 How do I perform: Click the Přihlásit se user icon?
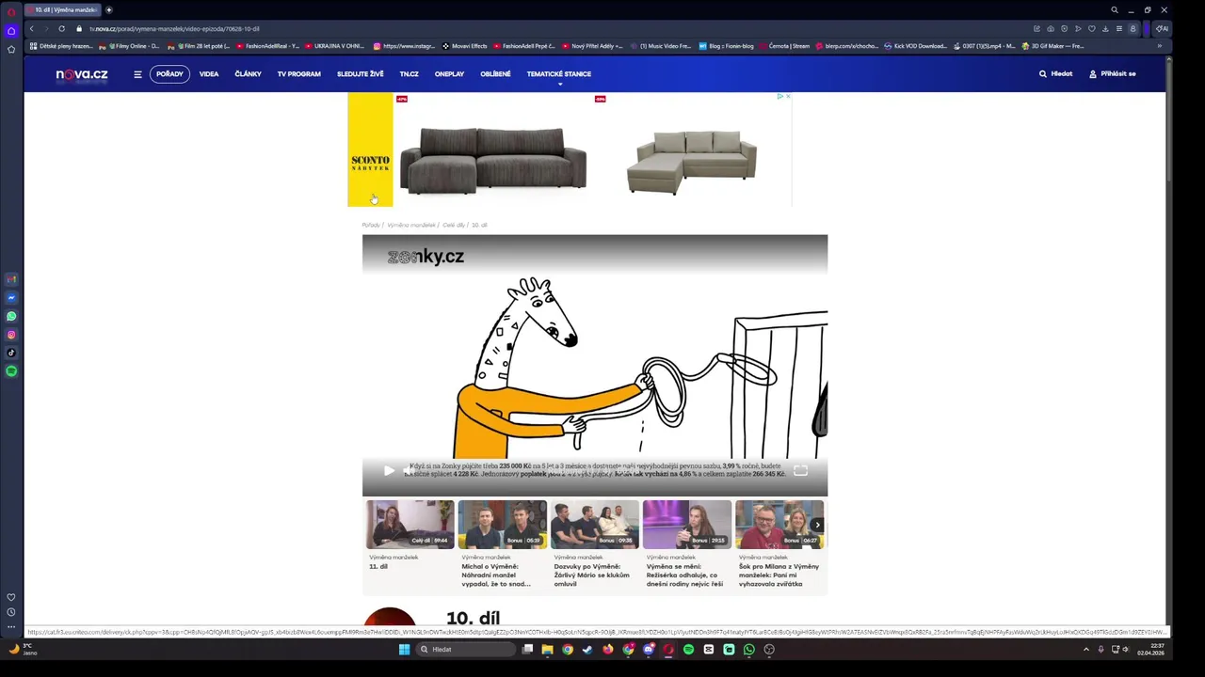(x=1093, y=74)
